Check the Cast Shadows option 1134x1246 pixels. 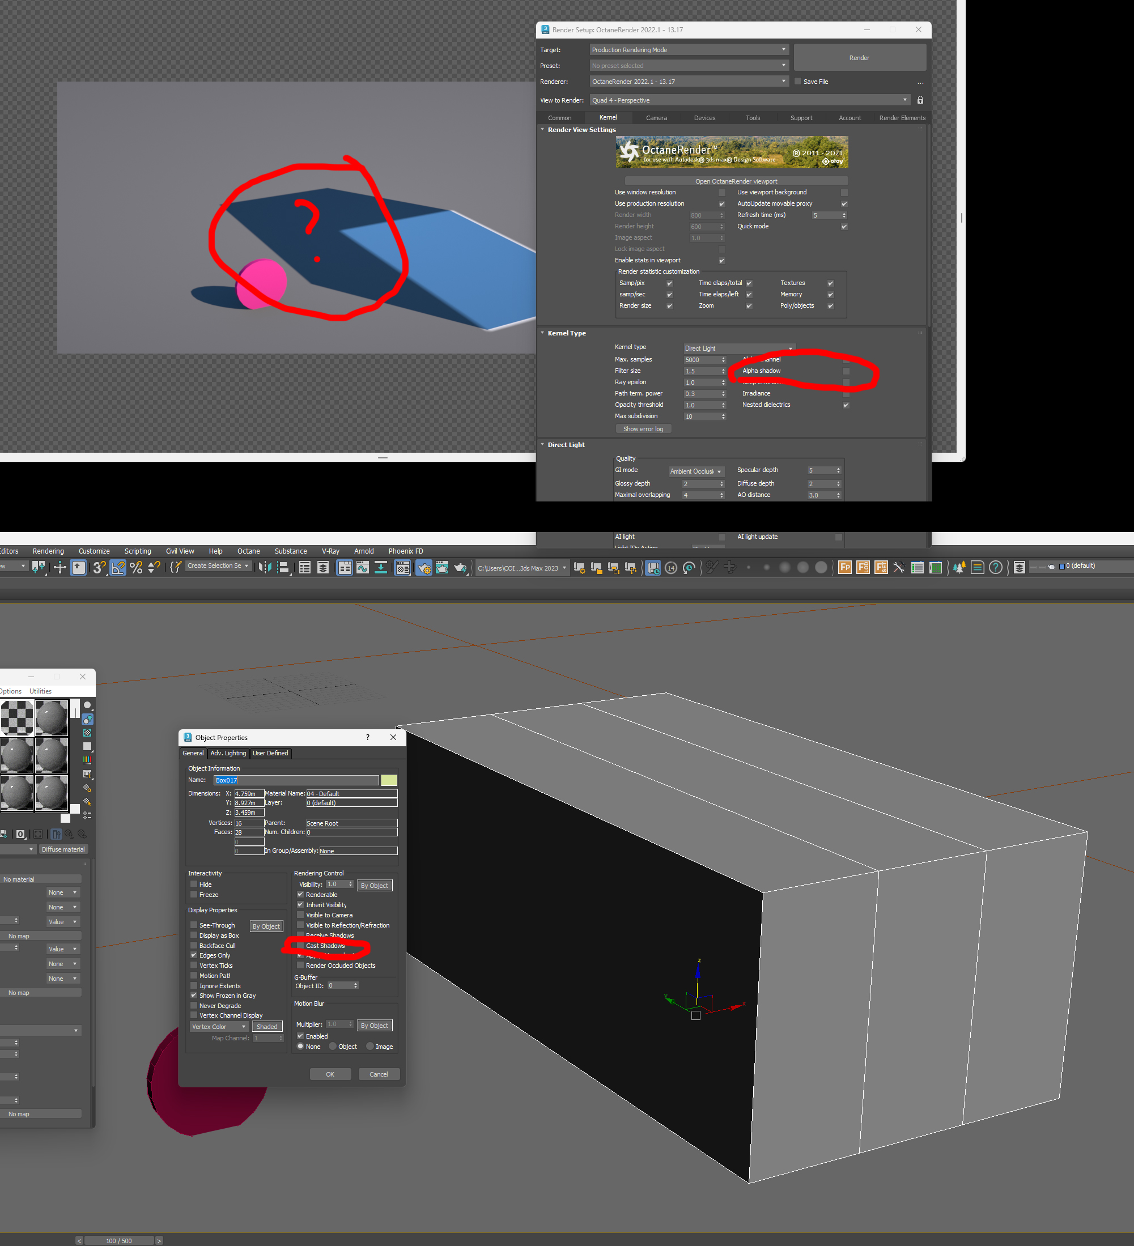pos(300,946)
